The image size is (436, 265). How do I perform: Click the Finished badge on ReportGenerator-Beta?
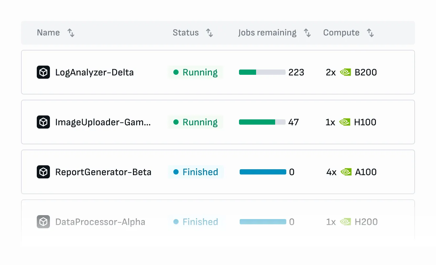coord(196,172)
